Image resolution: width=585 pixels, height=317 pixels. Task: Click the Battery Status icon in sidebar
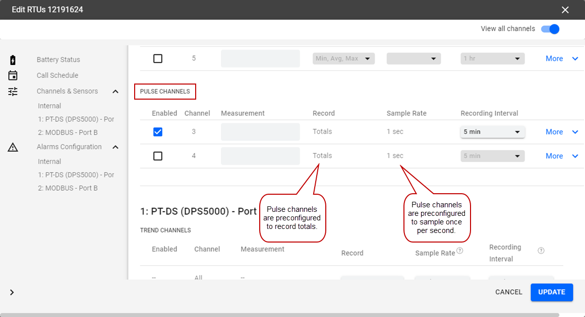[13, 60]
